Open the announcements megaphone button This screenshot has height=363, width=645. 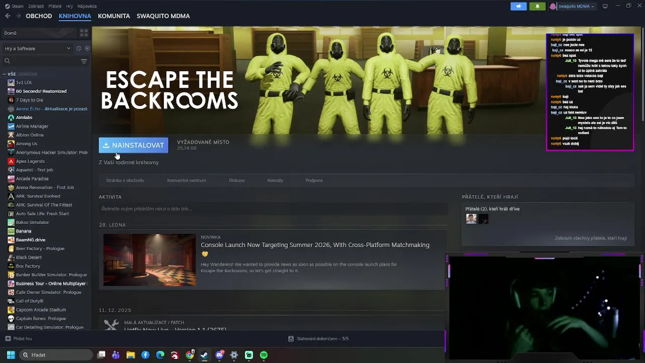519,6
